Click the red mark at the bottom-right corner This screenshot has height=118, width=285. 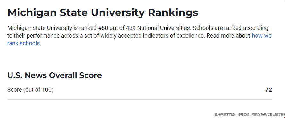pos(284,117)
